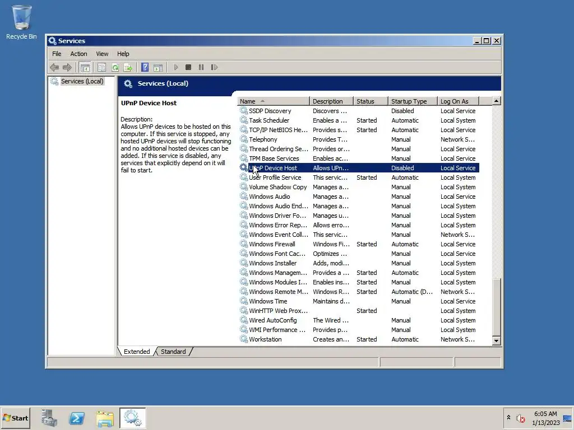Click the Back arrow toolbar icon
The width and height of the screenshot is (574, 430).
(x=54, y=67)
